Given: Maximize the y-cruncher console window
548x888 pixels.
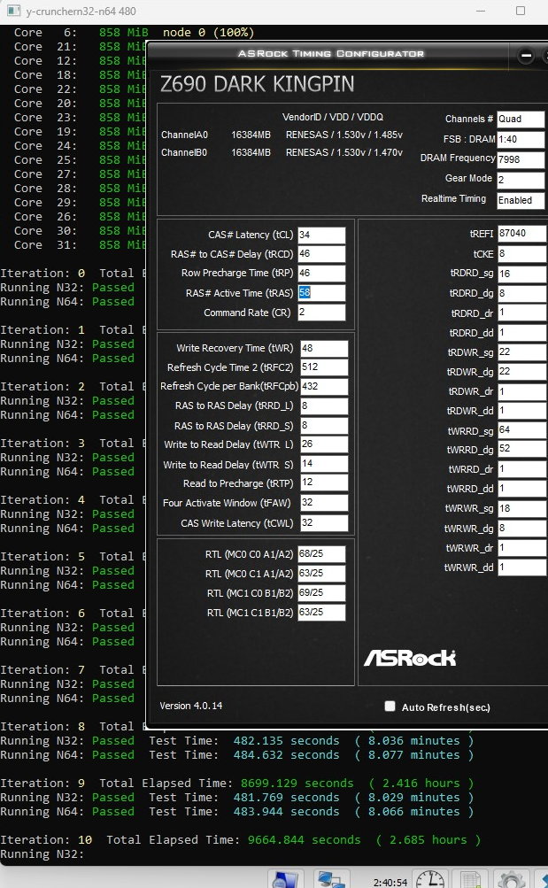Looking at the screenshot, I should click(x=521, y=11).
